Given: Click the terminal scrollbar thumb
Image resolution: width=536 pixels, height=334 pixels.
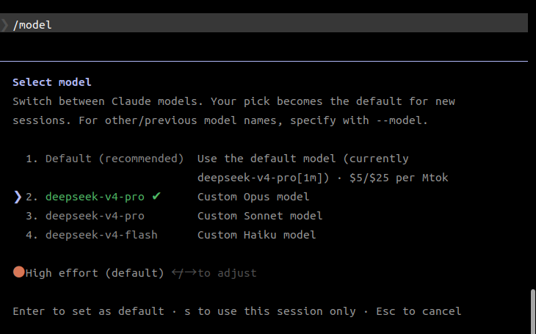Looking at the screenshot, I should point(533,311).
